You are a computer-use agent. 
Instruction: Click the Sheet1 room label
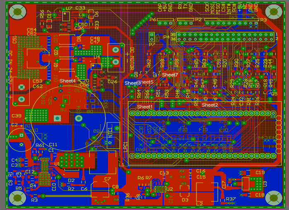point(145,107)
